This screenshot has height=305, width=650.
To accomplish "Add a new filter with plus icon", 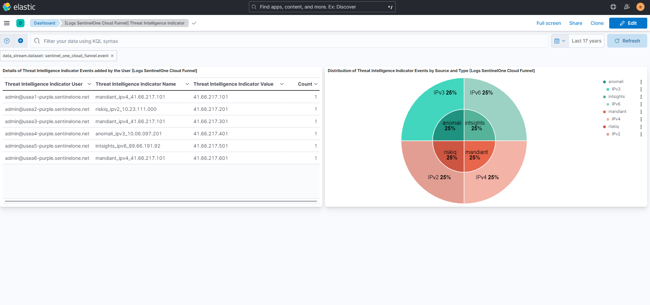I will click(x=20, y=41).
